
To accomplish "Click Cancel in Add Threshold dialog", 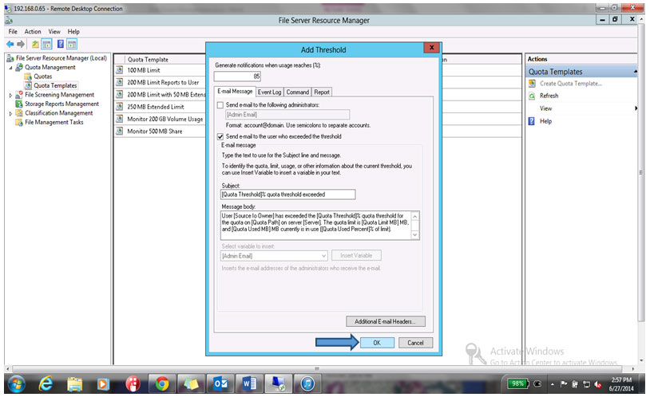I will 415,343.
